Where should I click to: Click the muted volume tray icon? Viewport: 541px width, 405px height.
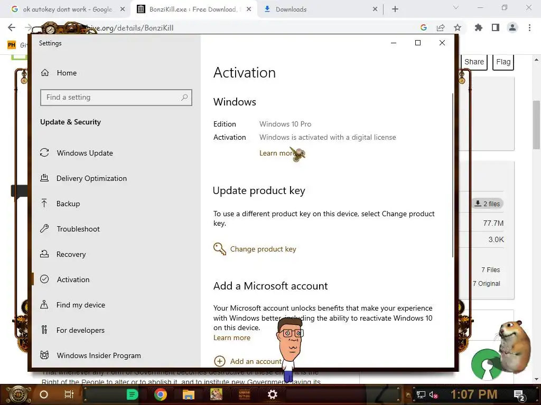pyautogui.click(x=433, y=395)
